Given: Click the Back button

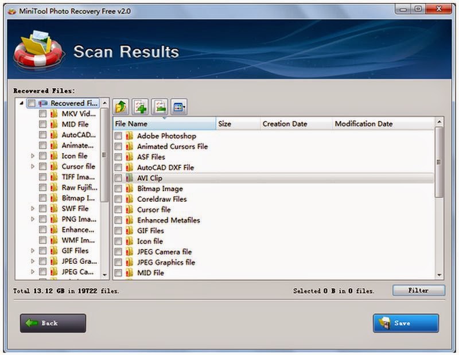Looking at the screenshot, I should coord(53,323).
